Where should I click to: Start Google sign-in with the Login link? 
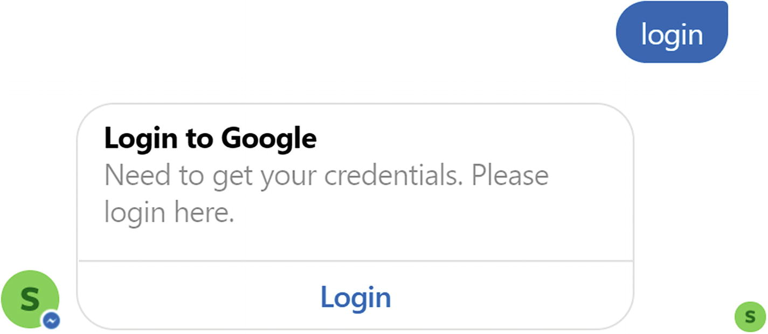(356, 296)
